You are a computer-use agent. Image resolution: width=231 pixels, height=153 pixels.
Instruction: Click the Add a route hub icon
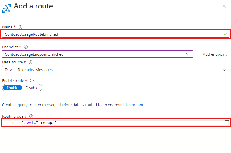tap(6, 7)
